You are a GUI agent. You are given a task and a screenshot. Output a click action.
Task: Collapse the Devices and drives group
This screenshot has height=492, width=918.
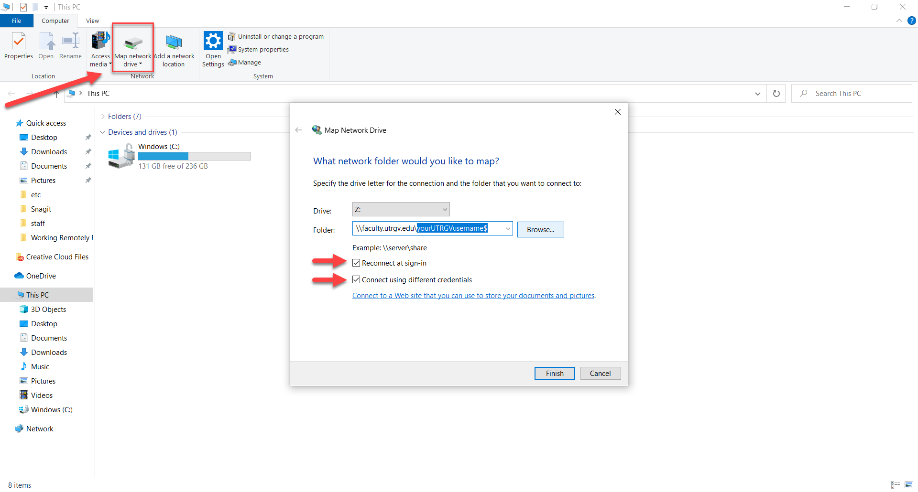tap(103, 132)
